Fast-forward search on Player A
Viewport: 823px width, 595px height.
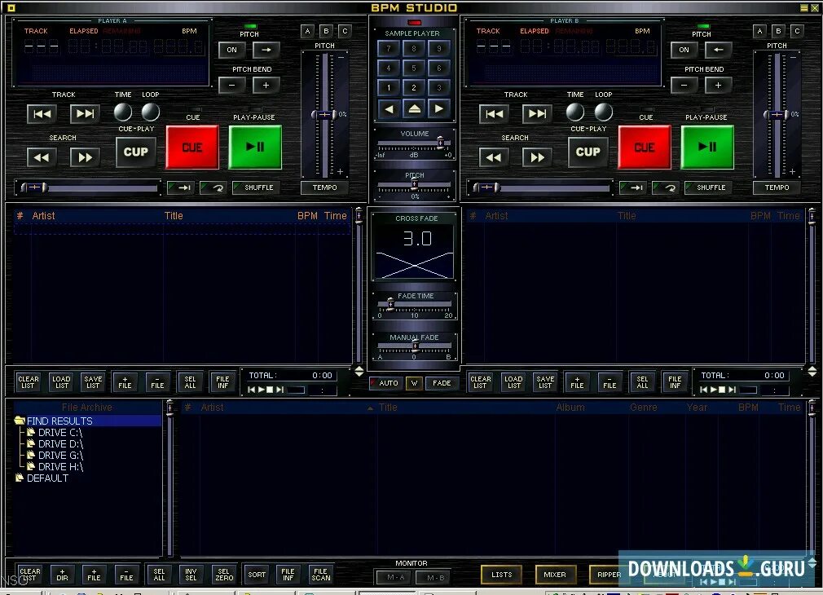click(x=85, y=157)
